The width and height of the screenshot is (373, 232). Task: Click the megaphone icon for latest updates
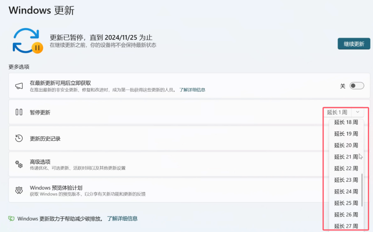(19, 86)
